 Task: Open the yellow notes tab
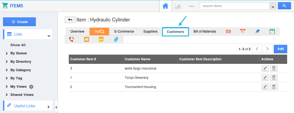tap(101, 39)
